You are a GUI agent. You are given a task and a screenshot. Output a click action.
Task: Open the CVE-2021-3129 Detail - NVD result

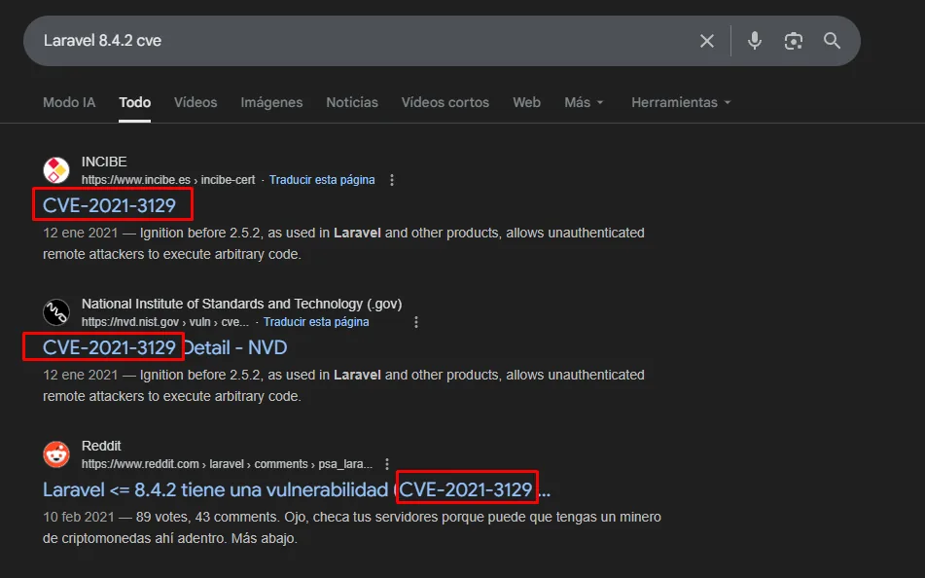click(x=164, y=347)
